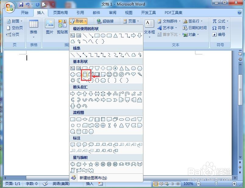Select the Curve line tool
This screenshot has width=245, height=188.
[x=128, y=55]
